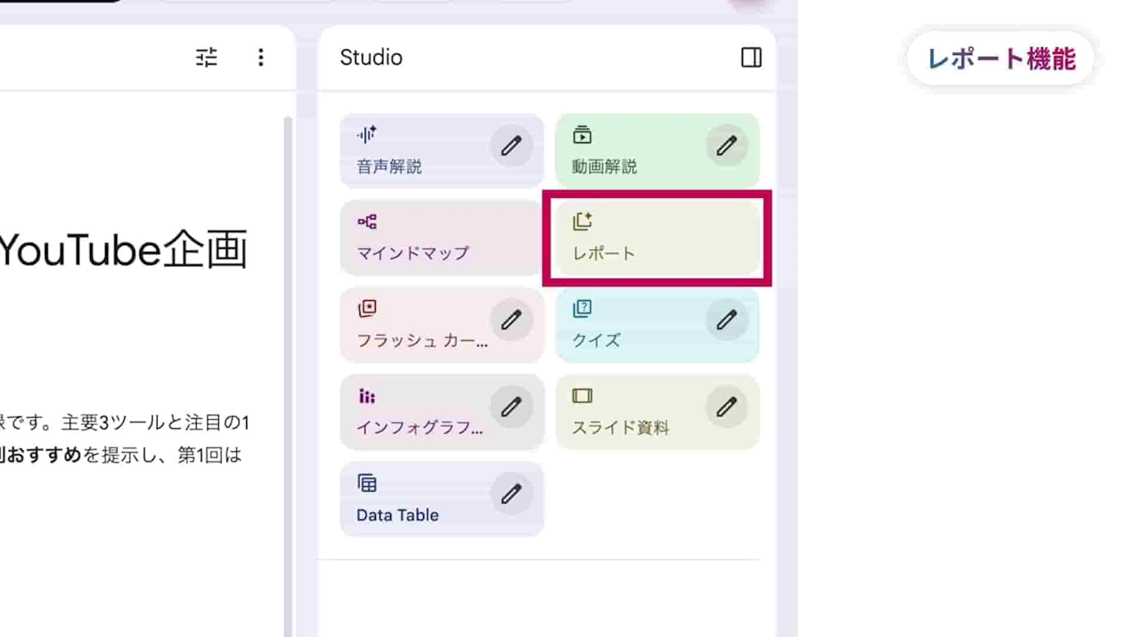Viewport: 1133px width, 637px height.
Task: Open chat settings sliders icon
Action: coord(206,58)
